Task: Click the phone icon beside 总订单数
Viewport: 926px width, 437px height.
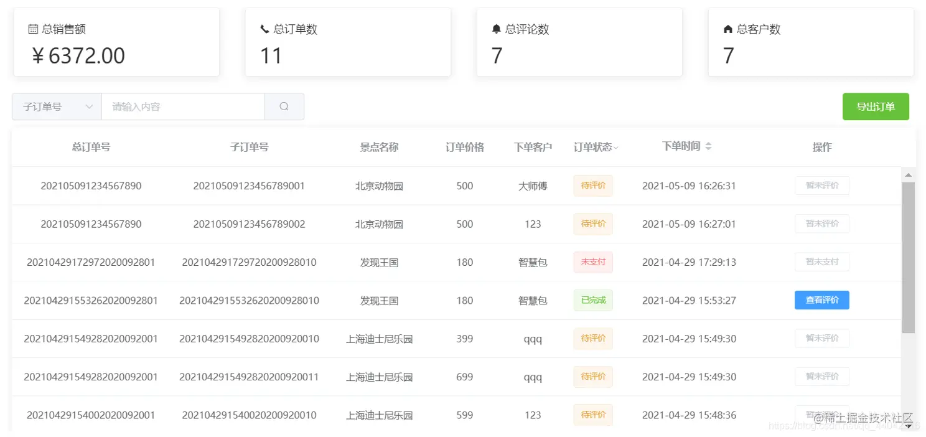Action: click(x=264, y=29)
